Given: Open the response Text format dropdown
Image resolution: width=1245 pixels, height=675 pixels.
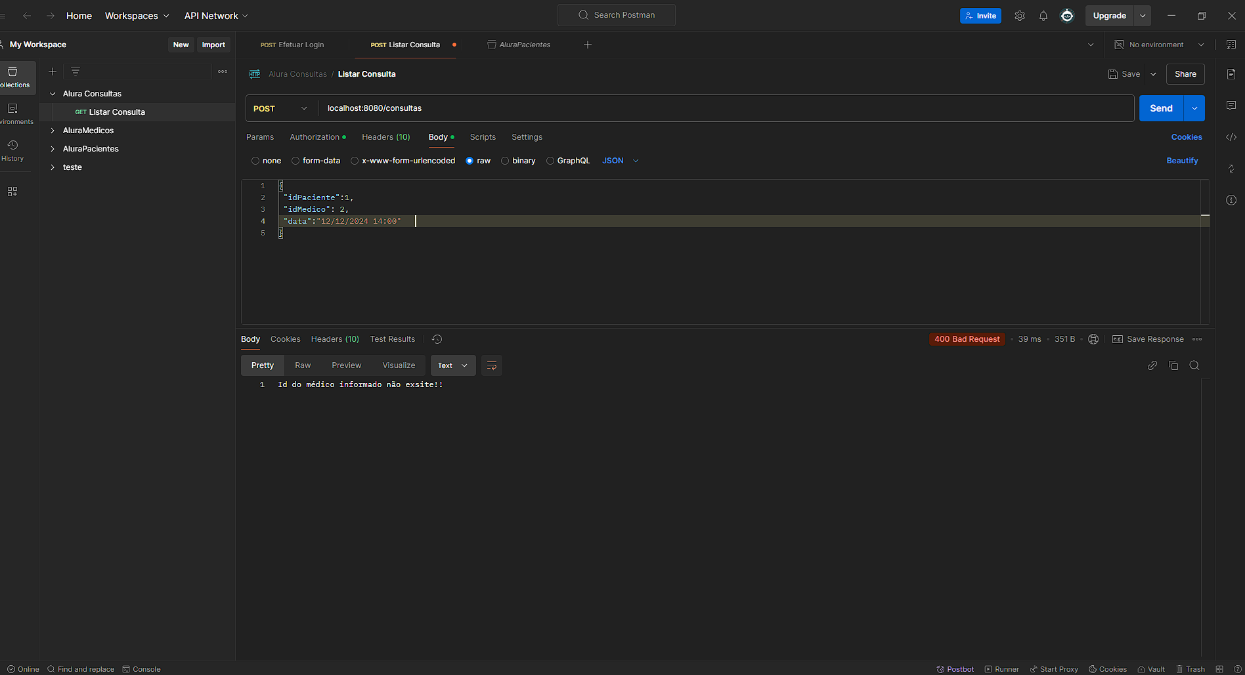Looking at the screenshot, I should pyautogui.click(x=452, y=365).
